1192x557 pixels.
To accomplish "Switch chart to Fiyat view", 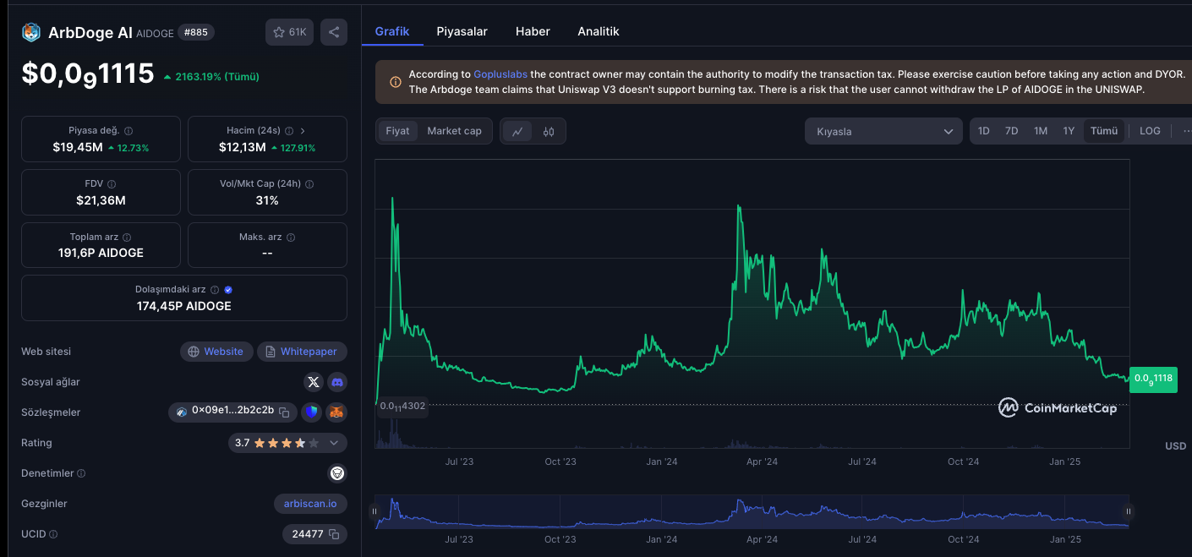I will (x=397, y=131).
